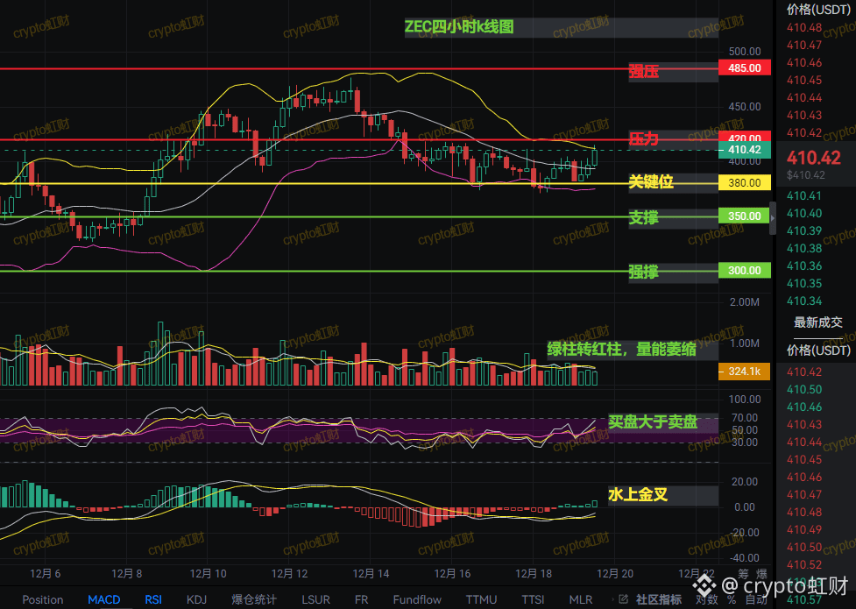This screenshot has width=856, height=609.
Task: Click the 324.1k volume label
Action: pos(745,372)
